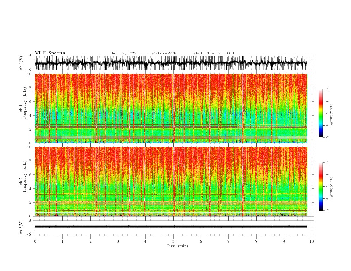This screenshot has height=271, width=351.
Task: Click time axis tick label "2"
Action: tap(90, 241)
